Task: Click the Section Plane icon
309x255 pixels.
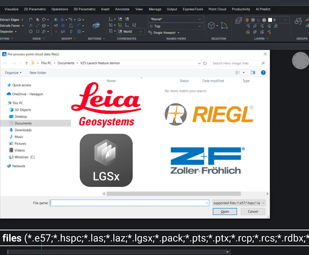Action: point(96,25)
